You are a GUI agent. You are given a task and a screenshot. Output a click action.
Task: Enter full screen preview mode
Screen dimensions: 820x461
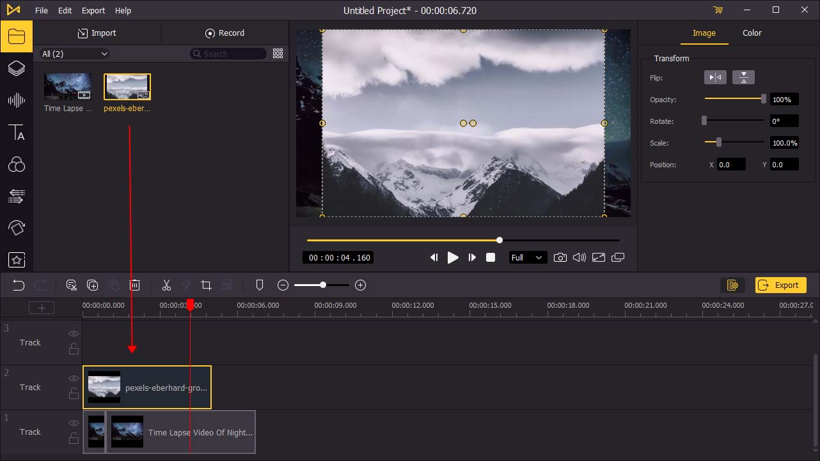599,257
